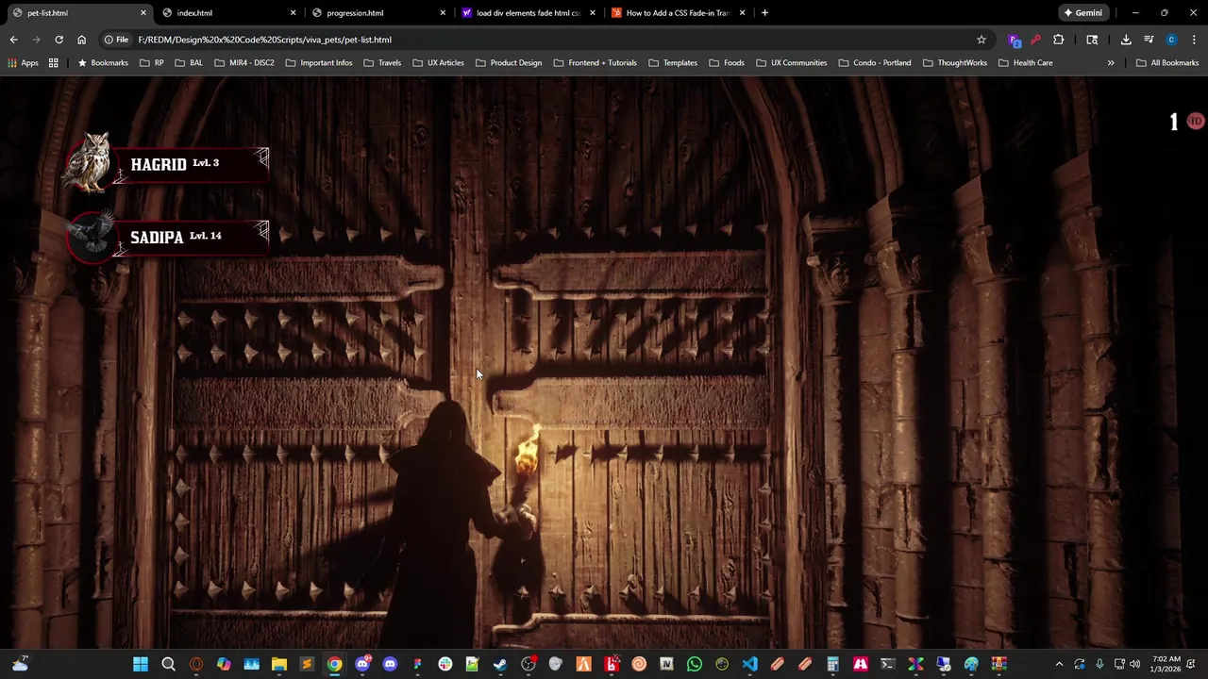
Task: Go back to the previous page
Action: click(13, 40)
